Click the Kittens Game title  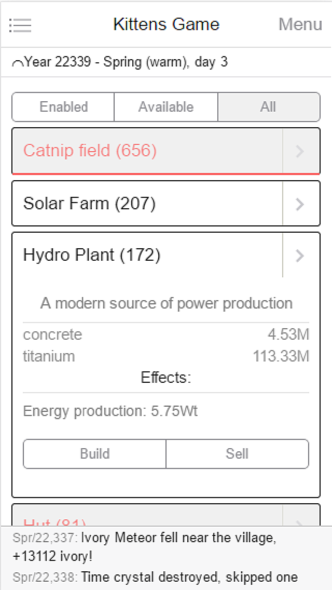166,24
